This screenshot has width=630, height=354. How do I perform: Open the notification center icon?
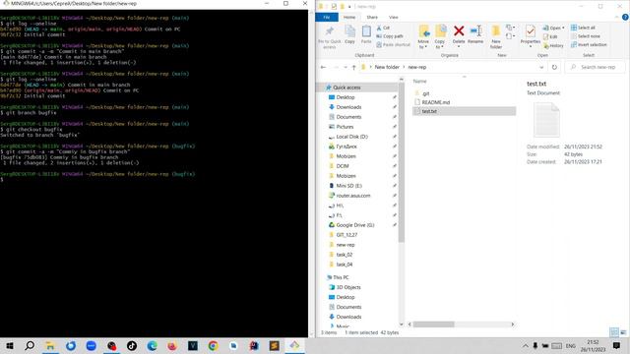pos(616,345)
